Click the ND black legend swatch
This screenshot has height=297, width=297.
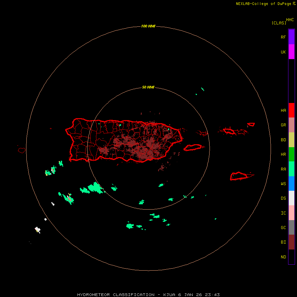[x=291, y=257]
